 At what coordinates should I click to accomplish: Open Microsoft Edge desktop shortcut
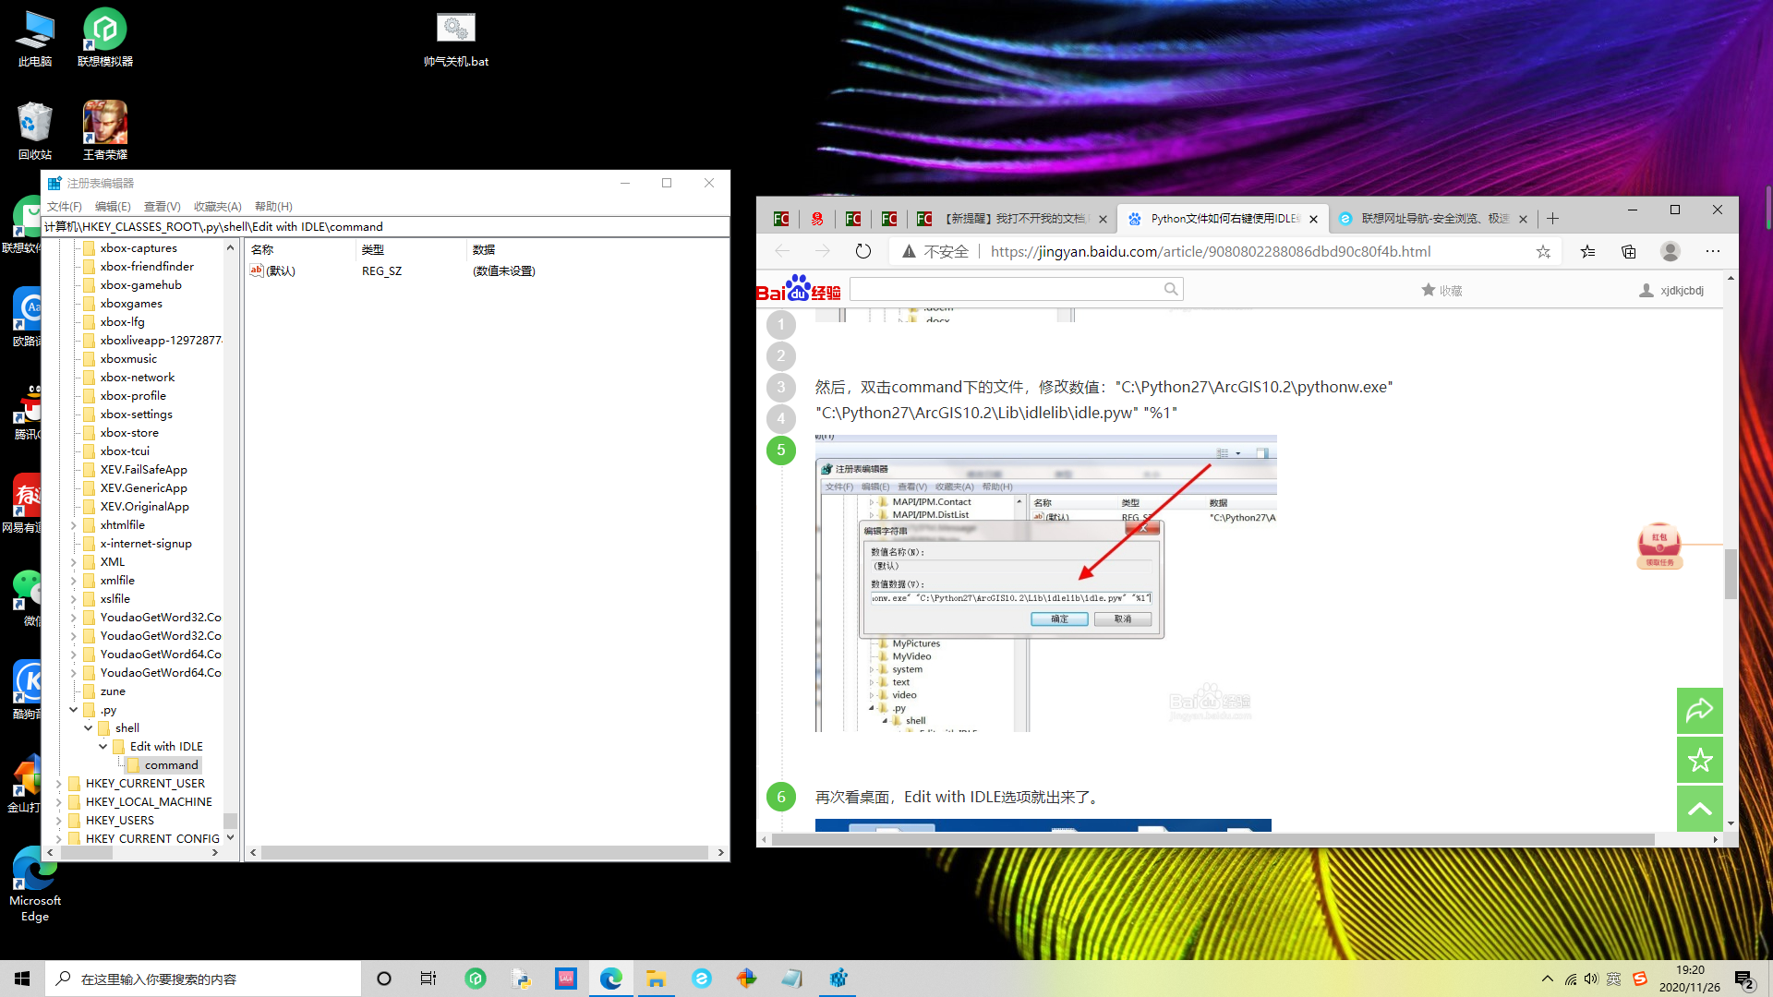pyautogui.click(x=35, y=883)
